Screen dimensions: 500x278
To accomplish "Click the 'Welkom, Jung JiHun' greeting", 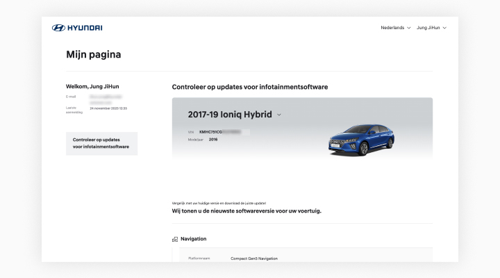I will pyautogui.click(x=94, y=86).
